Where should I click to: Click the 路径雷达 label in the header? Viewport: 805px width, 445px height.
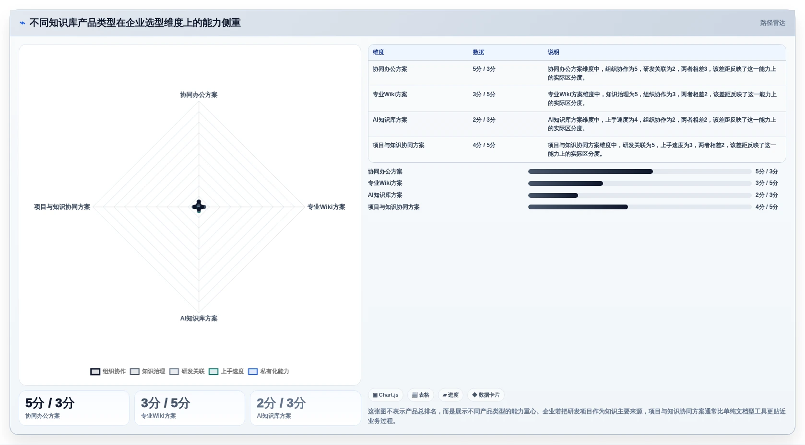click(772, 23)
